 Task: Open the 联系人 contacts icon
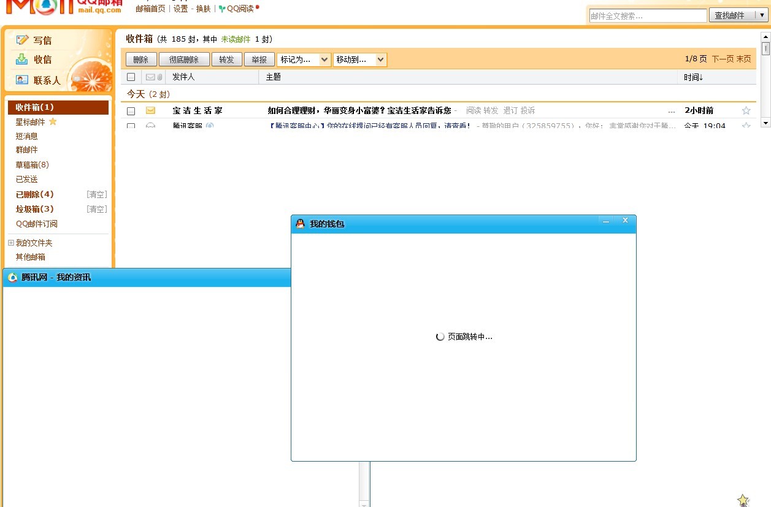[22, 80]
